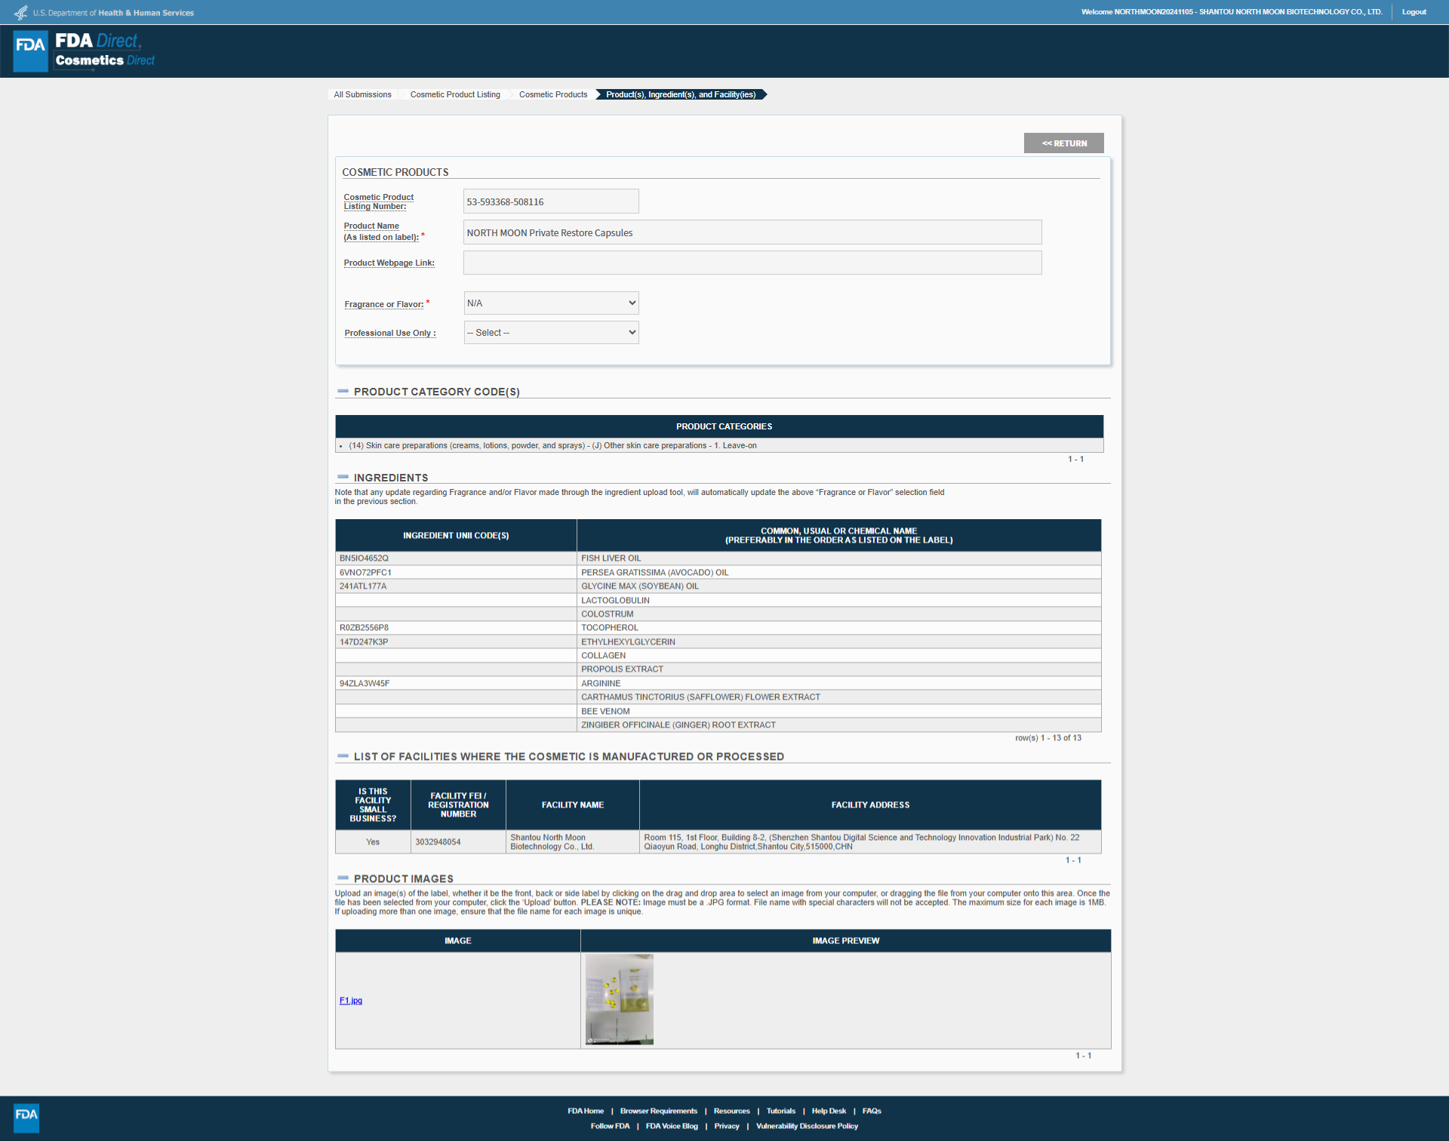
Task: Open the F1.jpg image link
Action: click(350, 1001)
